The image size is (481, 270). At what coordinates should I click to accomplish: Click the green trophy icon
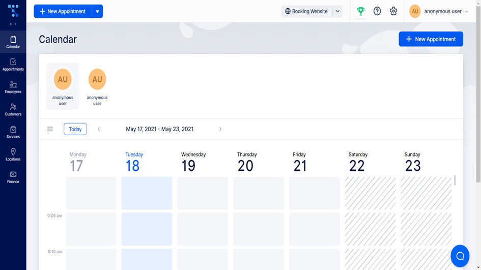pos(361,11)
